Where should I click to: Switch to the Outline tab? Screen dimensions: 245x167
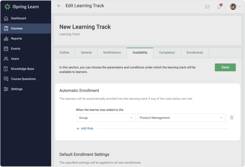64,53
